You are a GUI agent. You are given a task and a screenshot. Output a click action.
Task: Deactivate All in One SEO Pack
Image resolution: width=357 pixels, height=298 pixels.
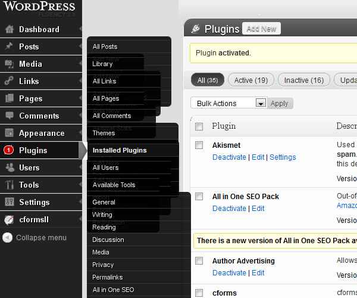click(229, 209)
